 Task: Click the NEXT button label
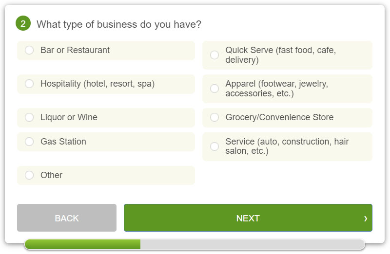[x=248, y=218]
